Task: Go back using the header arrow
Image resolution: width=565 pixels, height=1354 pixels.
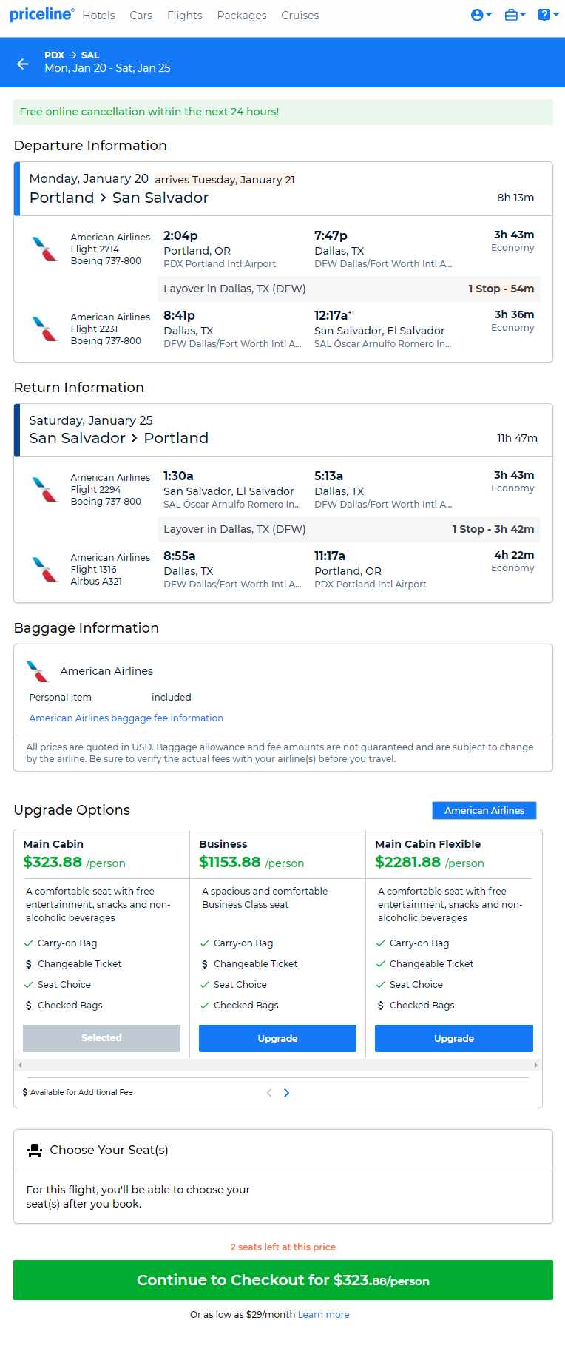Action: [x=23, y=64]
